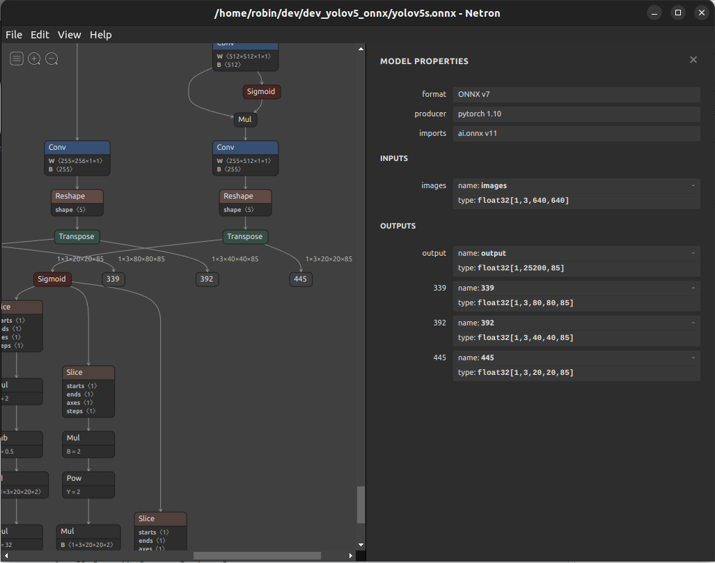Click the 445 output node
715x563 pixels.
[x=301, y=279]
